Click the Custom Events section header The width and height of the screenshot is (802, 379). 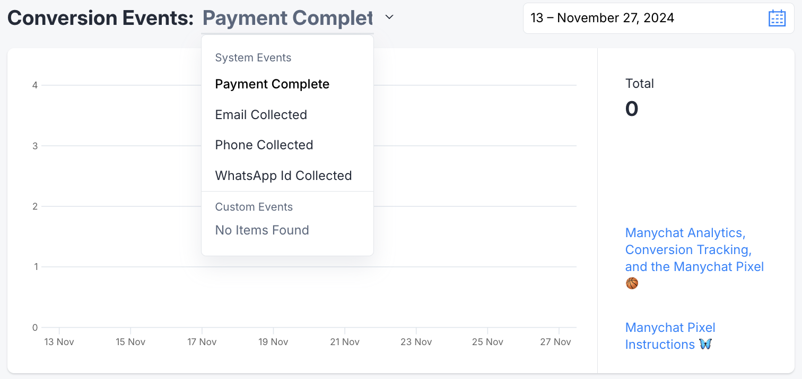(x=254, y=207)
